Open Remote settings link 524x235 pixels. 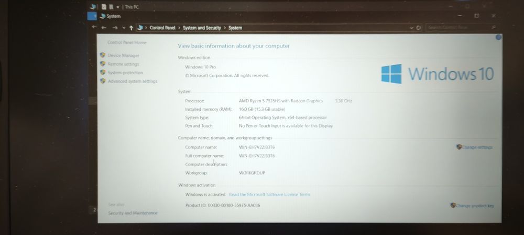123,64
